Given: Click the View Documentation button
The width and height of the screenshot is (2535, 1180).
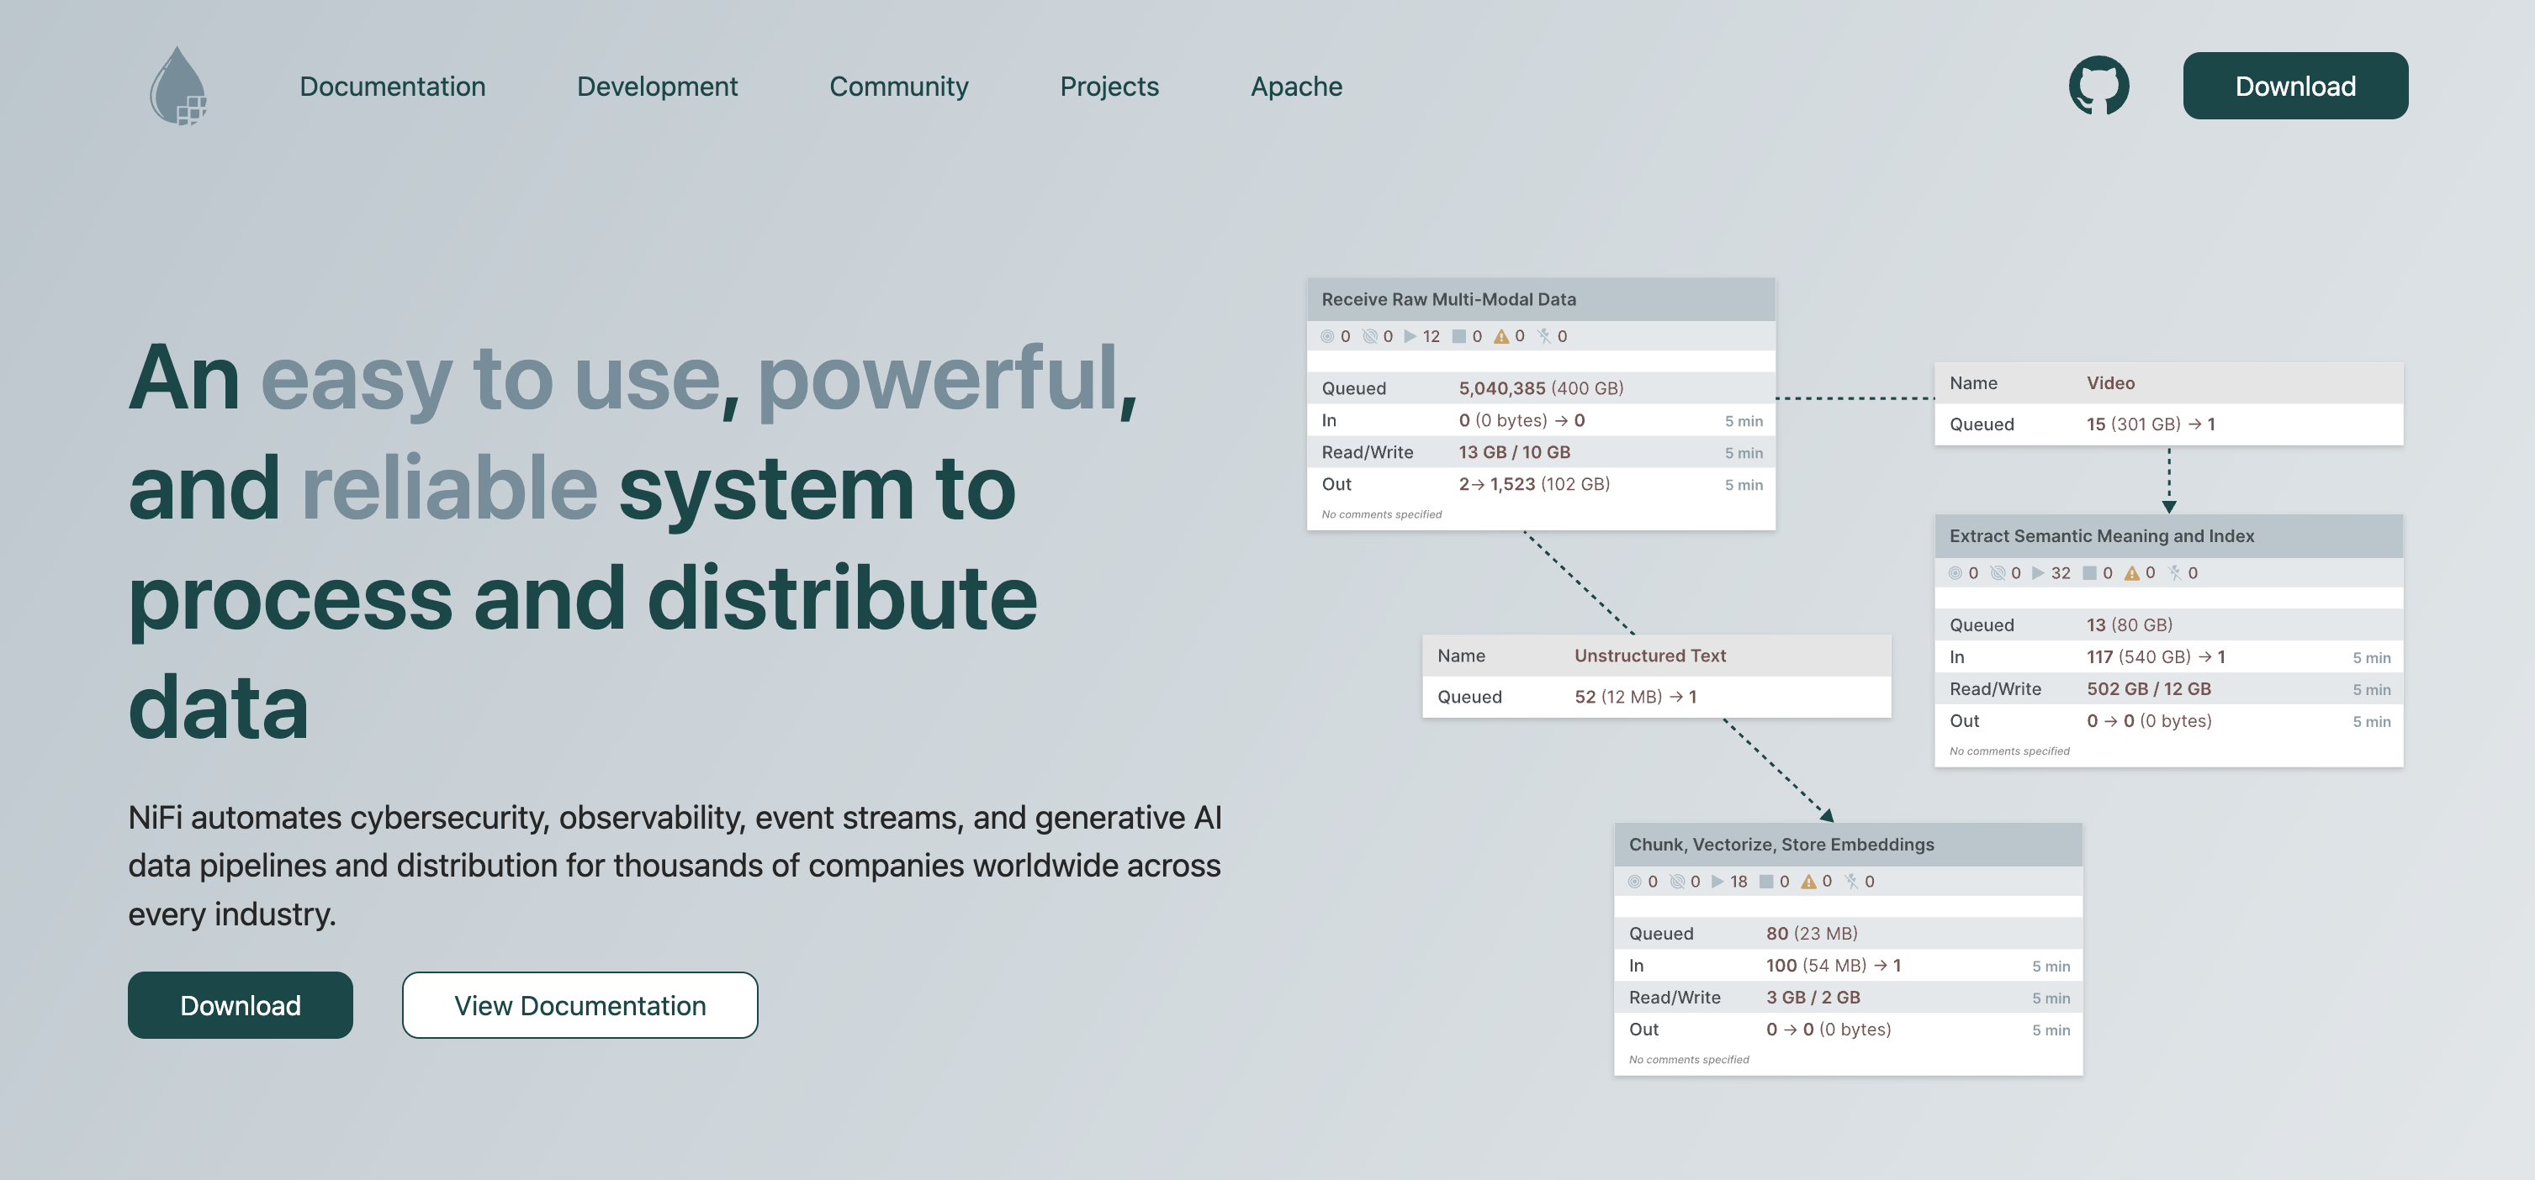Looking at the screenshot, I should tap(580, 1005).
